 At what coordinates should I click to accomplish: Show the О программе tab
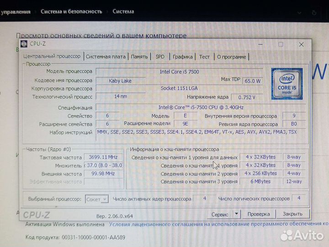coord(231,57)
